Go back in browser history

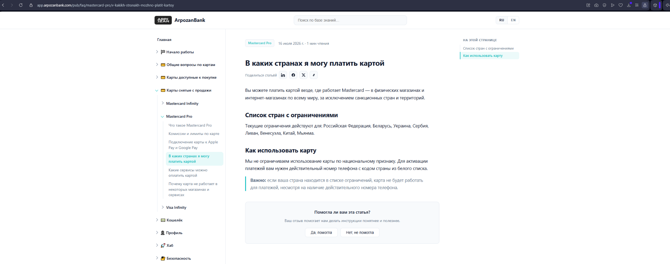pyautogui.click(x=3, y=5)
